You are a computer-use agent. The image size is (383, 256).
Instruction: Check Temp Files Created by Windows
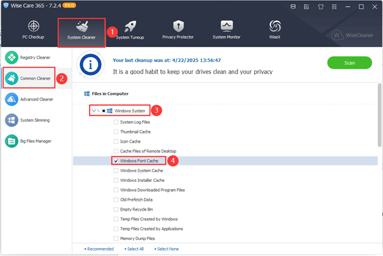tap(116, 219)
